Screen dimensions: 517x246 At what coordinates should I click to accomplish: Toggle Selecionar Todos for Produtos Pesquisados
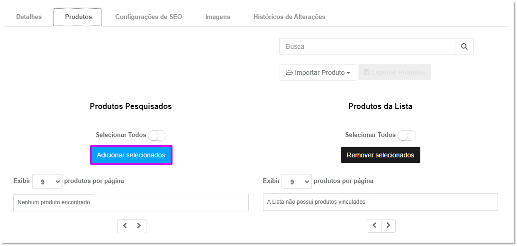[157, 136]
